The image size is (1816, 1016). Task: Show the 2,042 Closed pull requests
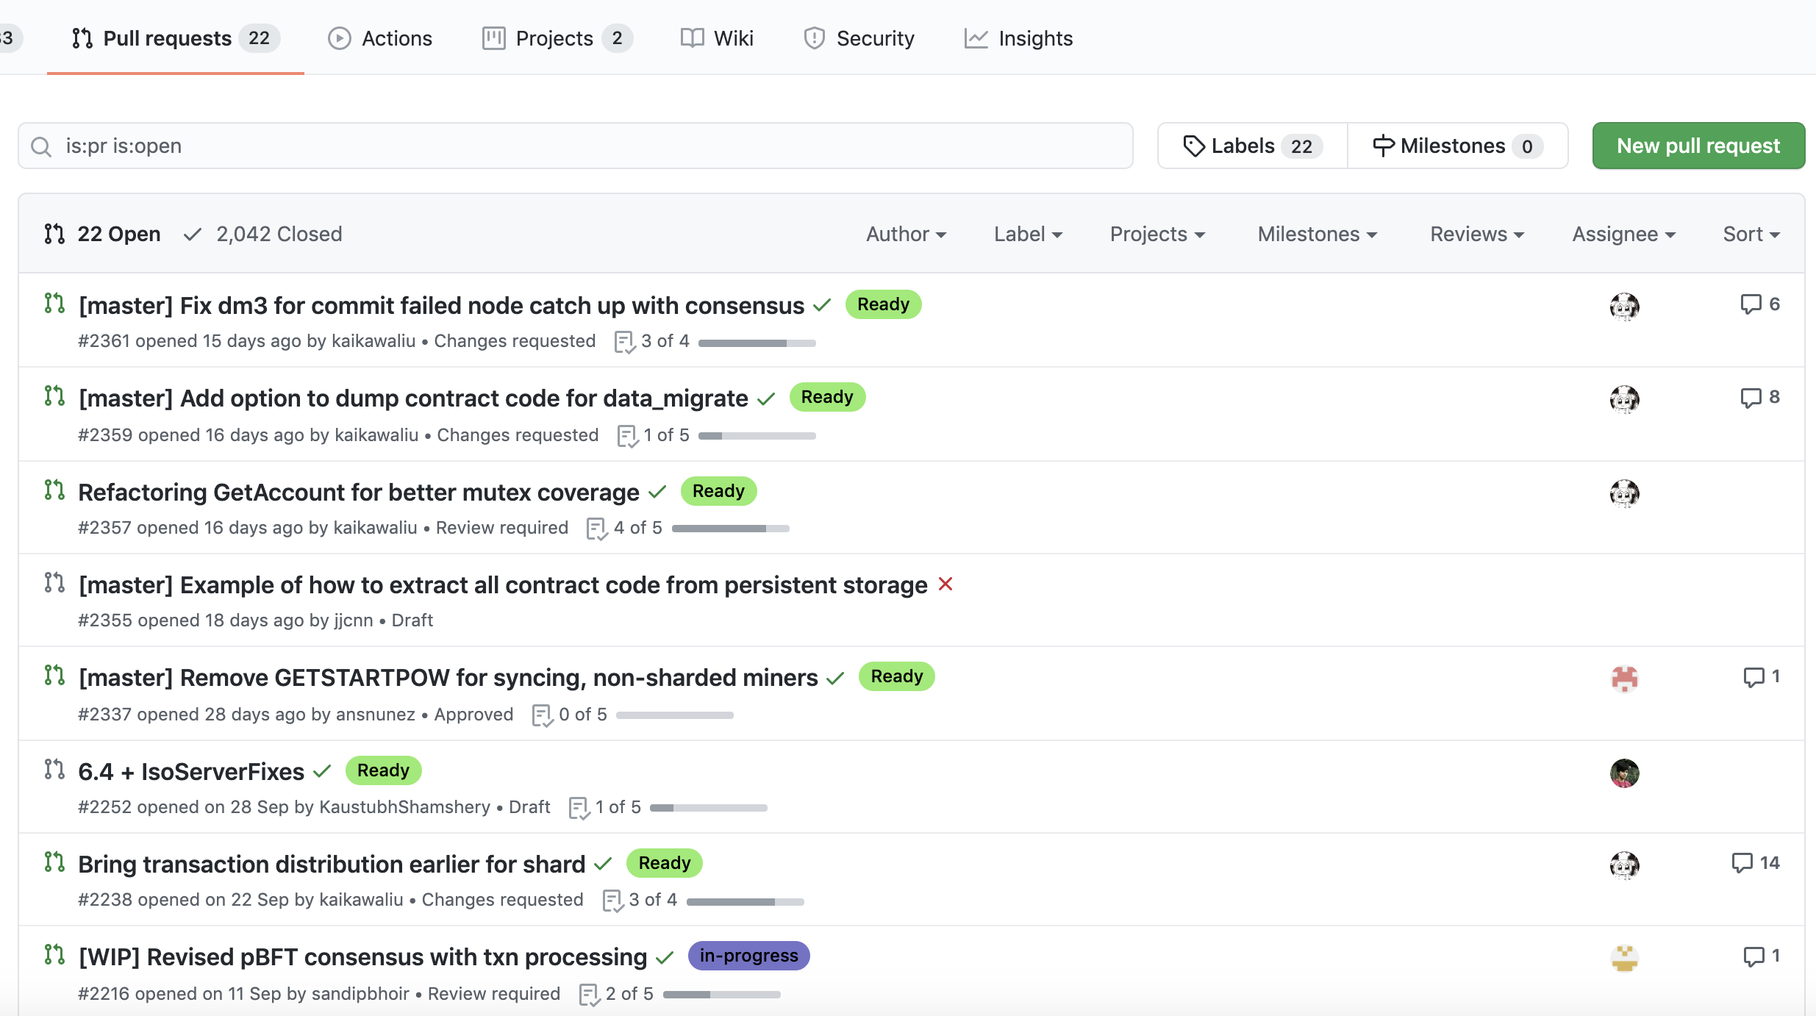(x=264, y=234)
